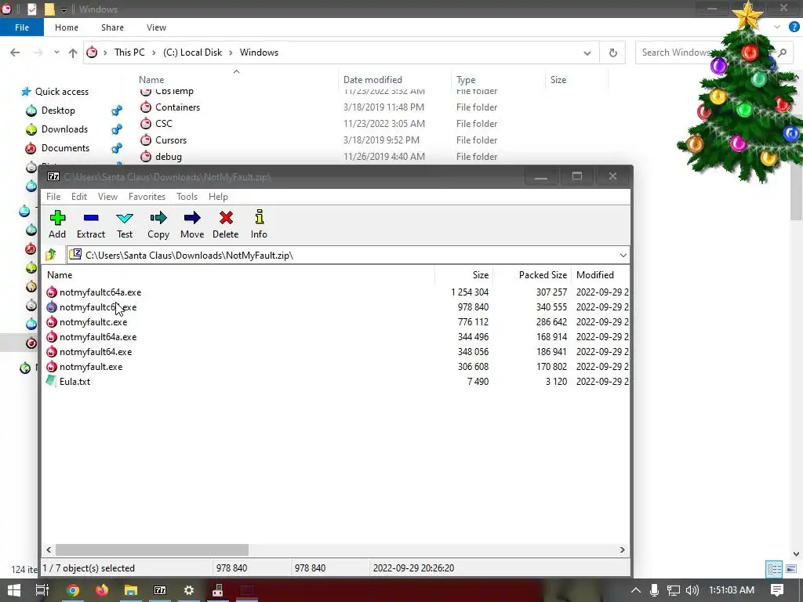803x602 pixels.
Task: Click the Copy toolbar icon
Action: point(158,224)
